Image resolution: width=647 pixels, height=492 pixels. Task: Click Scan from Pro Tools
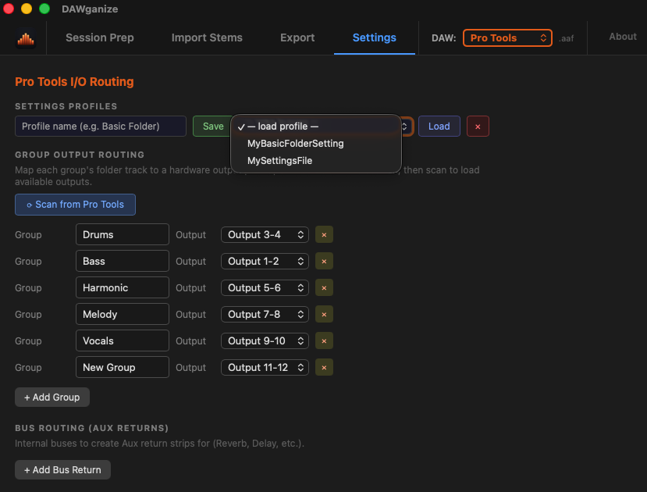click(75, 204)
